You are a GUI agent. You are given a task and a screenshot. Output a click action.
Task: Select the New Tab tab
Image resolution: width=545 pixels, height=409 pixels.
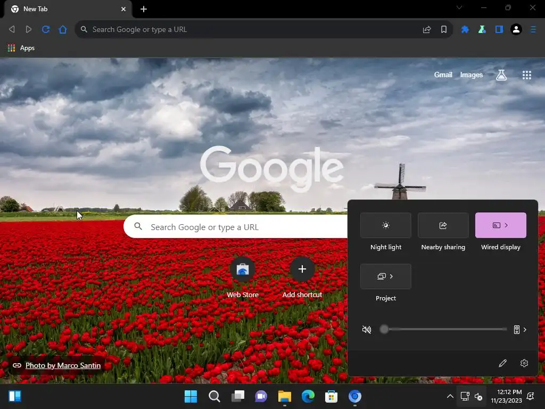(68, 9)
